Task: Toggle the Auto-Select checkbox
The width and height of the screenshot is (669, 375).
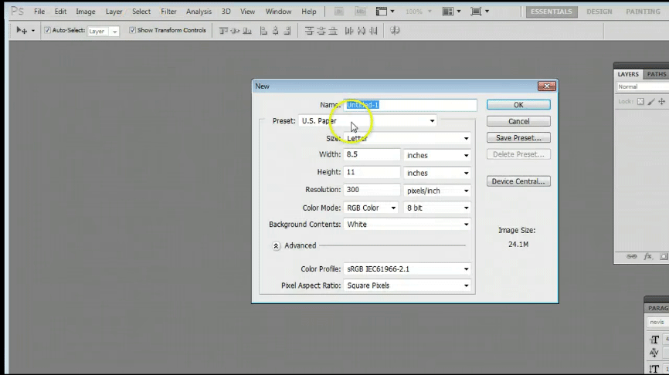Action: point(47,31)
